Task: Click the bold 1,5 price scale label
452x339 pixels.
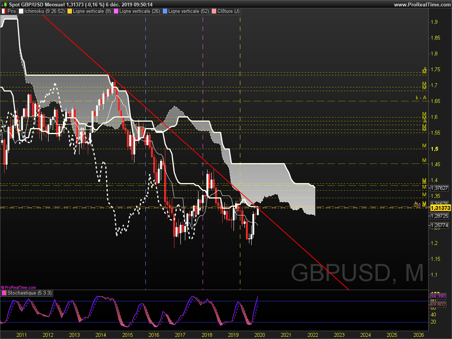Action: point(434,149)
